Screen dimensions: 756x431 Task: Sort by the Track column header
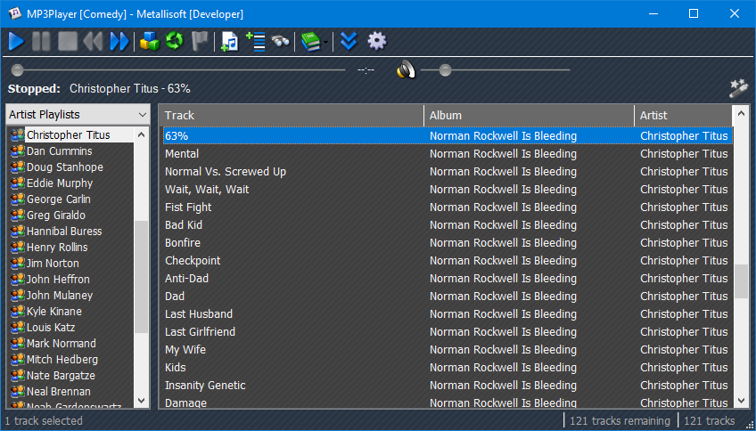coord(291,116)
